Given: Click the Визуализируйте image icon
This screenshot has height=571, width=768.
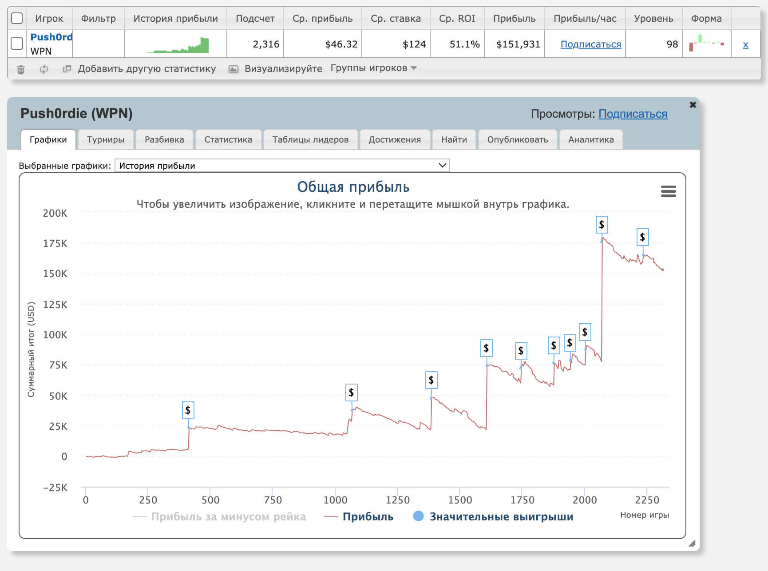Looking at the screenshot, I should pyautogui.click(x=234, y=69).
